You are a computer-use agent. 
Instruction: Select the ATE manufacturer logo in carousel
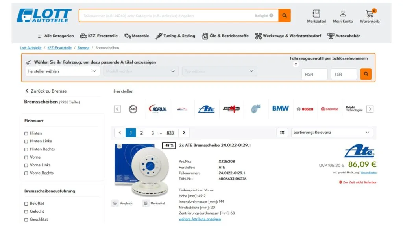point(206,109)
